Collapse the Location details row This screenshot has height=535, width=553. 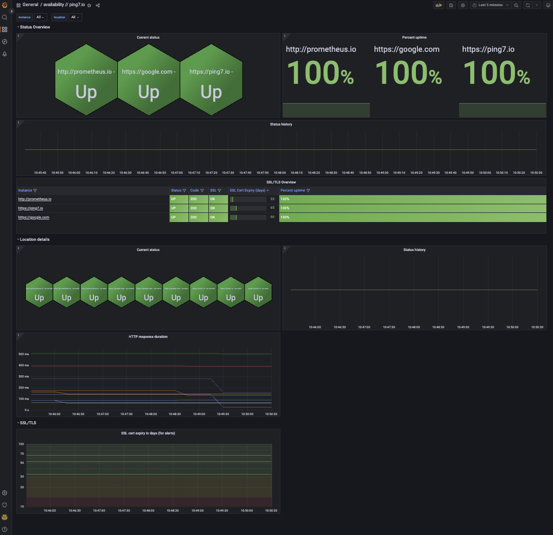[34, 240]
